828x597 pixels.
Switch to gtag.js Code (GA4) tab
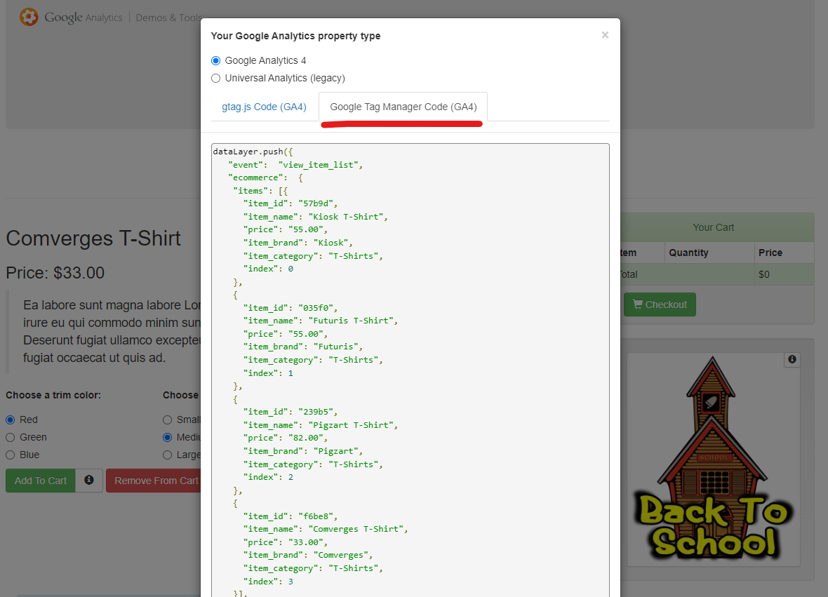(264, 107)
